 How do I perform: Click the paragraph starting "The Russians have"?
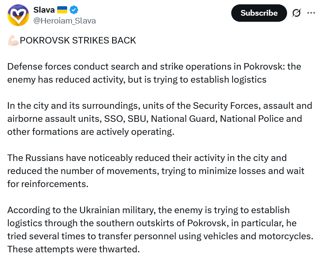tap(155, 171)
